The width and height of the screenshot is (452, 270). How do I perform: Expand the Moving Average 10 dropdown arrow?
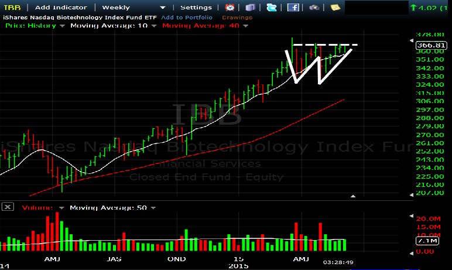pyautogui.click(x=154, y=26)
